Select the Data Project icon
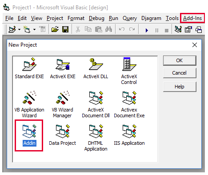Screen dimensions: 208x175 point(63,131)
